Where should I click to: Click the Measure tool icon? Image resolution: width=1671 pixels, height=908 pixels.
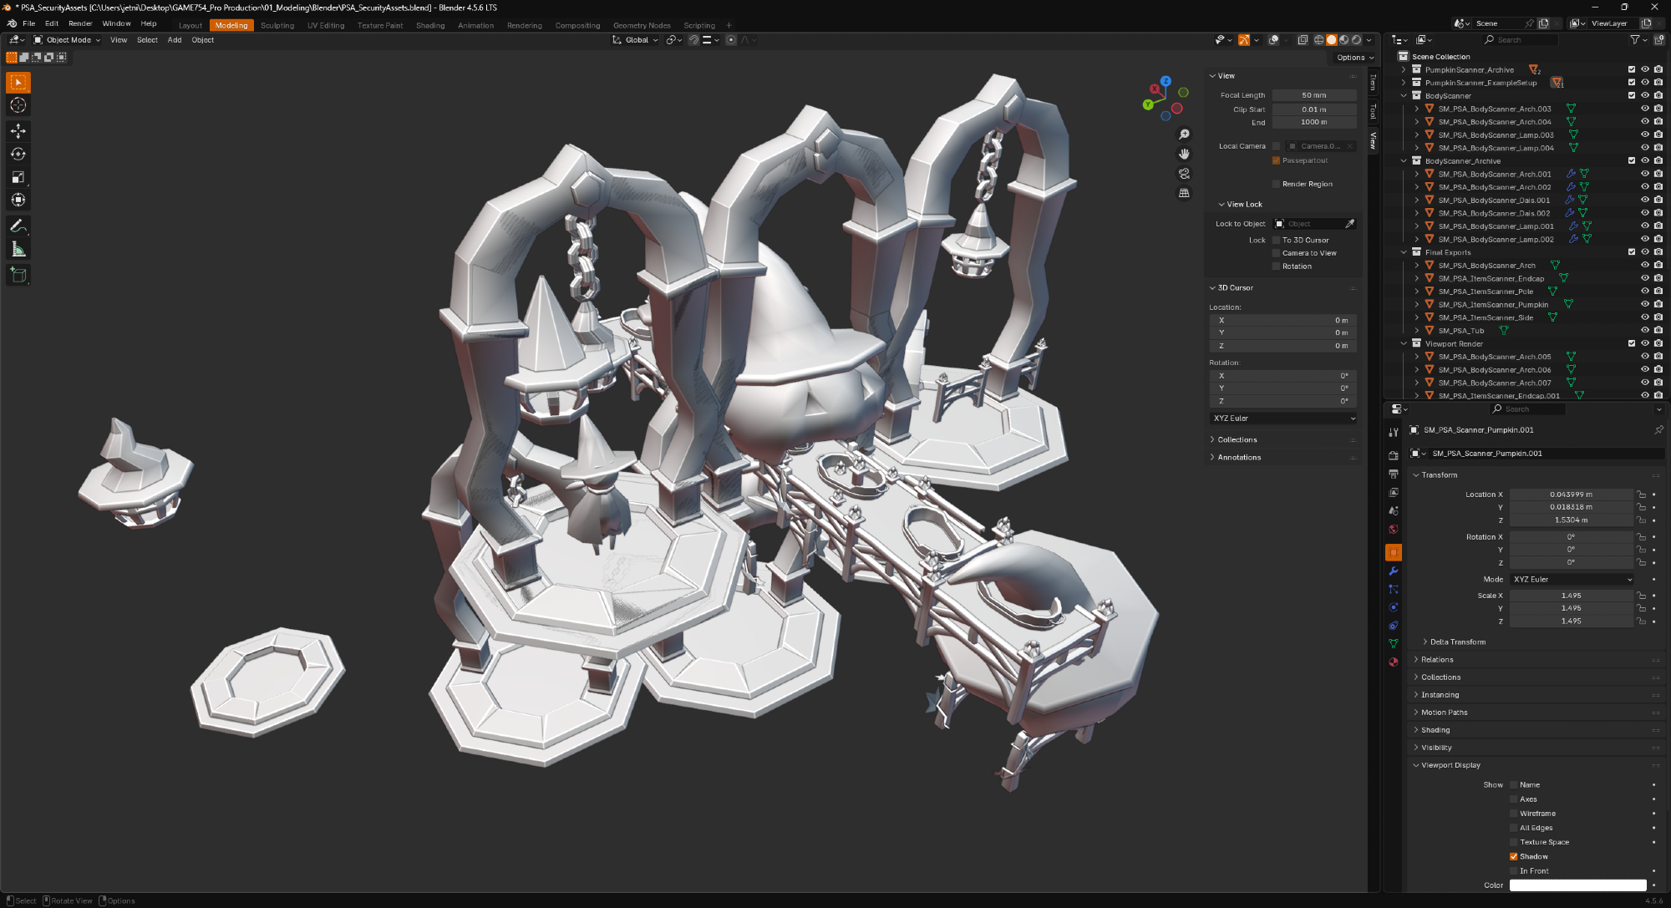18,249
